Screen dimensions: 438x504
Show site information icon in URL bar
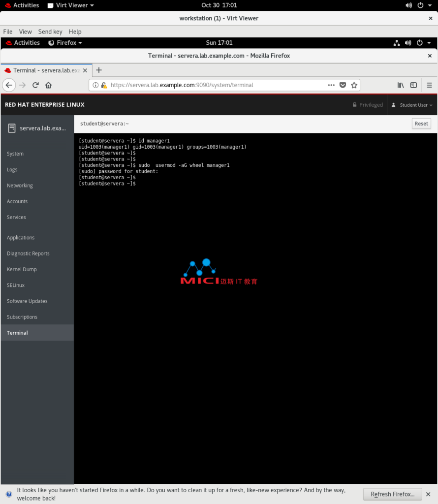coord(95,85)
